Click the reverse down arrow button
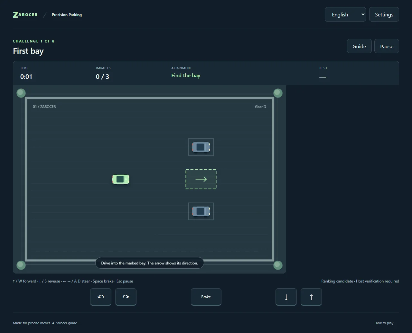Image resolution: width=412 pixels, height=333 pixels. pos(286,297)
